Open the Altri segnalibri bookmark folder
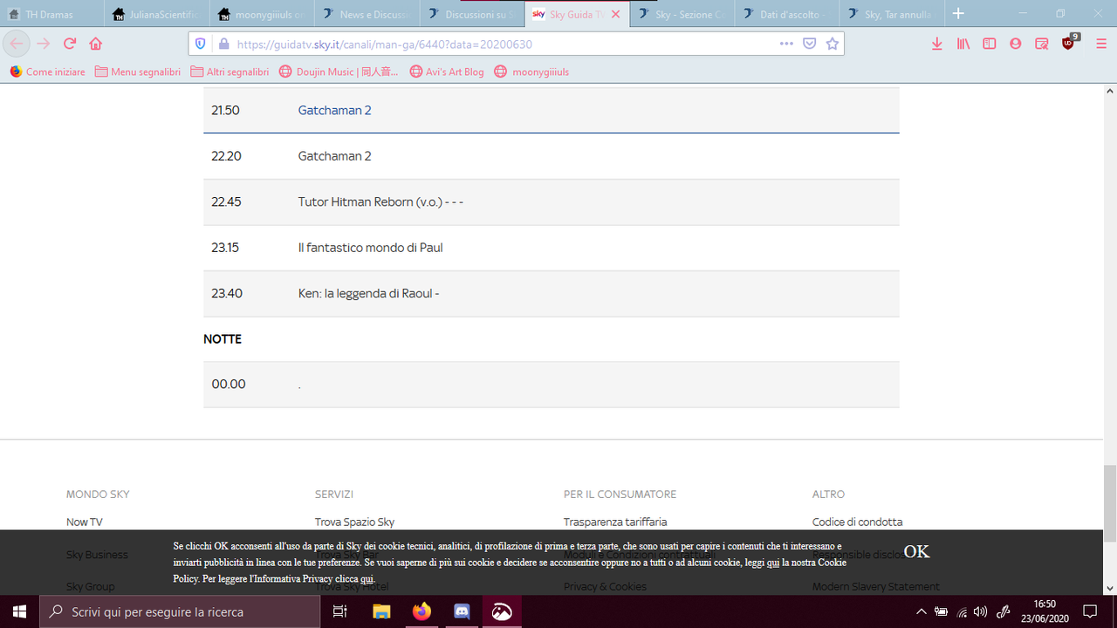The height and width of the screenshot is (628, 1117). [230, 72]
